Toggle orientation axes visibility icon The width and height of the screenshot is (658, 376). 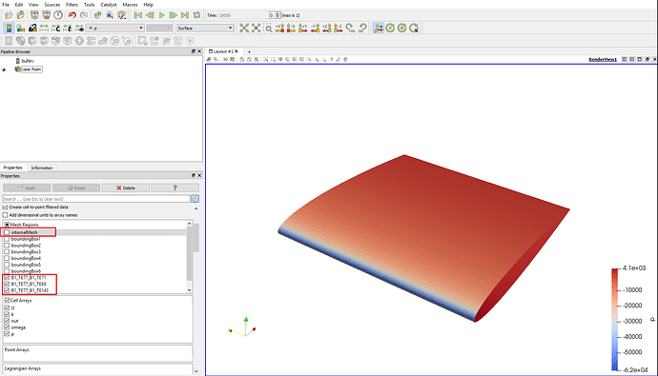coord(379,28)
